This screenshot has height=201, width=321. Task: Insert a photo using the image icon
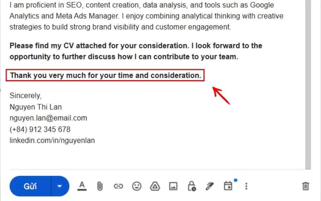click(173, 186)
